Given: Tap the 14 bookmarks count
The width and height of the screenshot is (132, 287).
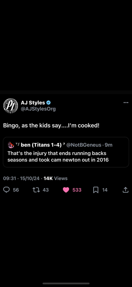Looking at the screenshot, I should click(x=105, y=190).
